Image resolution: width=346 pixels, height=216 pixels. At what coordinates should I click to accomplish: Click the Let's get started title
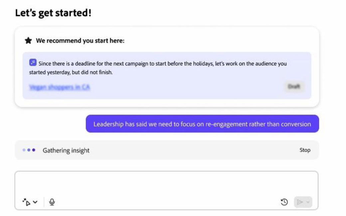pyautogui.click(x=53, y=13)
